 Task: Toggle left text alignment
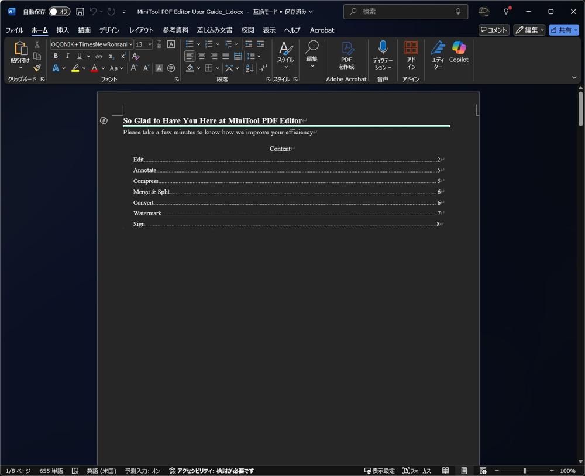pos(190,56)
